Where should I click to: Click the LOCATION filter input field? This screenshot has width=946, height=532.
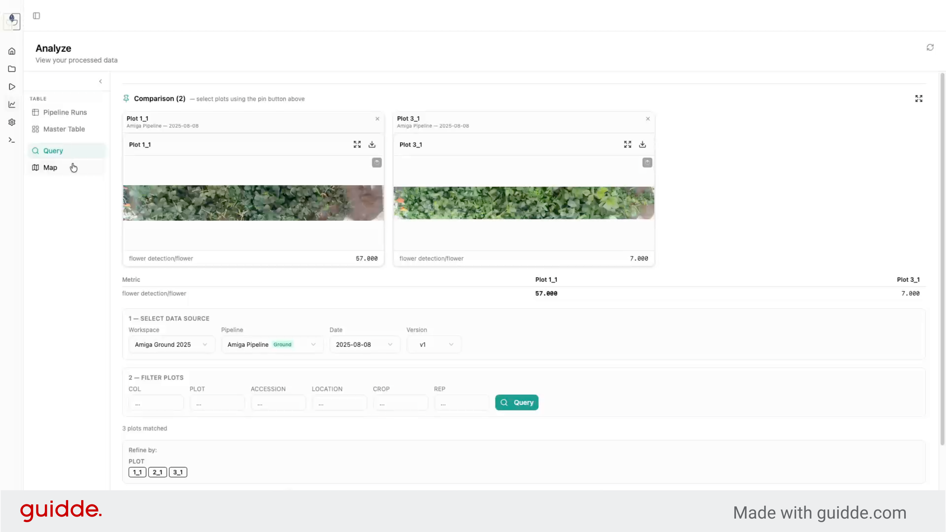tap(339, 403)
